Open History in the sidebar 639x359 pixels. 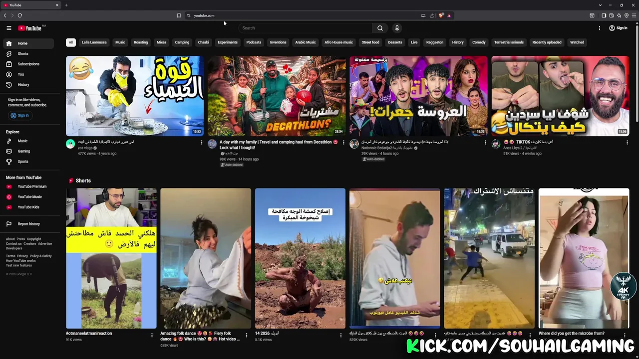(x=28, y=85)
